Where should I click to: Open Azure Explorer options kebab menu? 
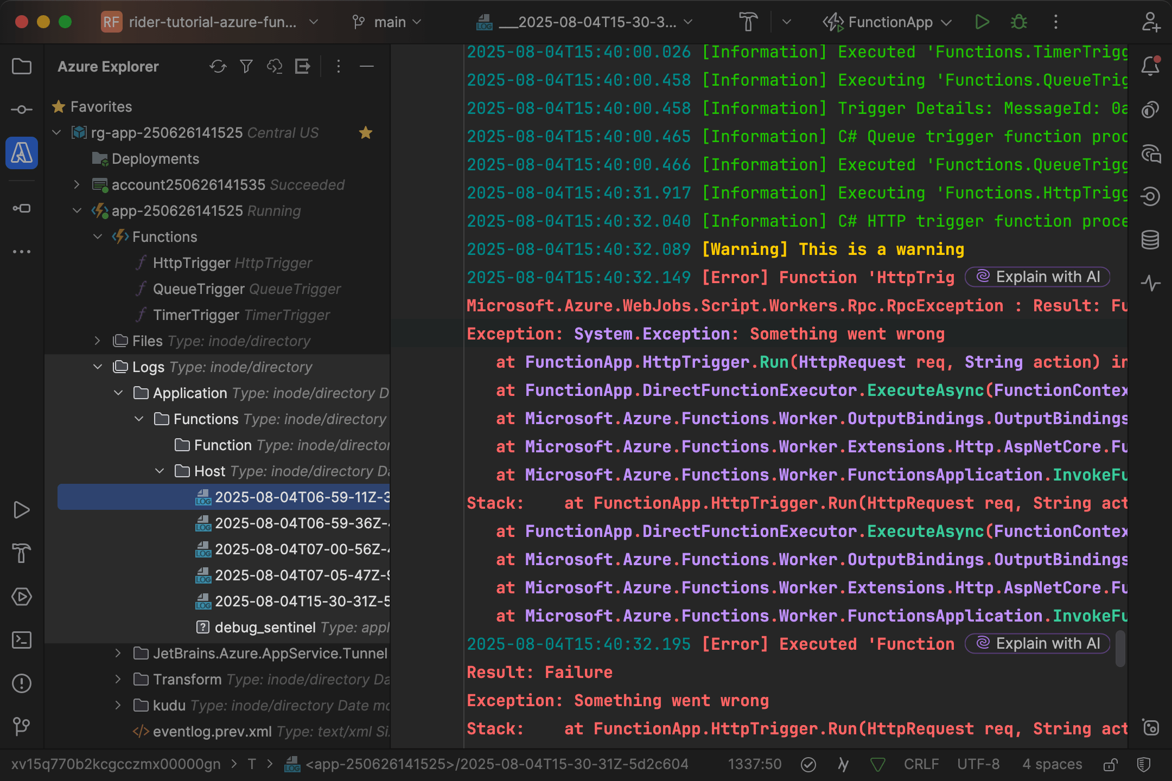pyautogui.click(x=339, y=66)
